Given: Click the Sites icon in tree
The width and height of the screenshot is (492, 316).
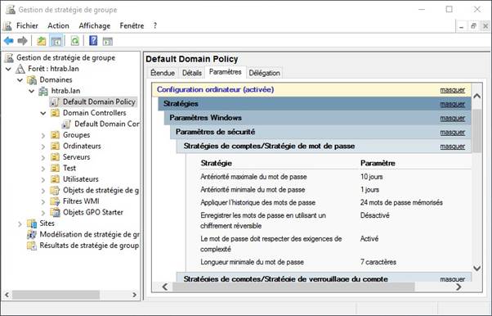Looking at the screenshot, I should [x=32, y=223].
